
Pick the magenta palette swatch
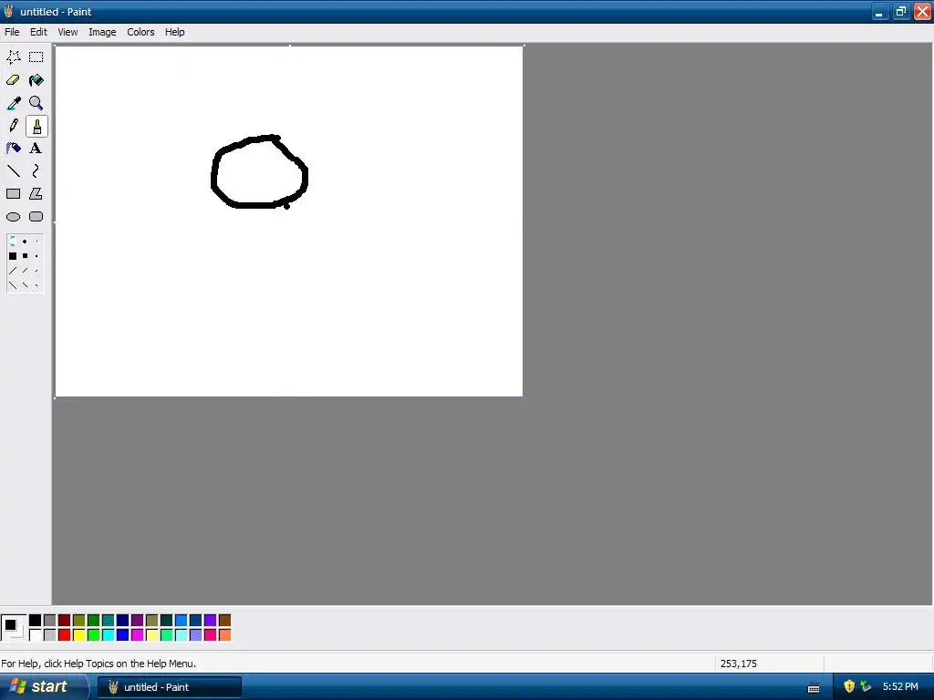point(138,635)
